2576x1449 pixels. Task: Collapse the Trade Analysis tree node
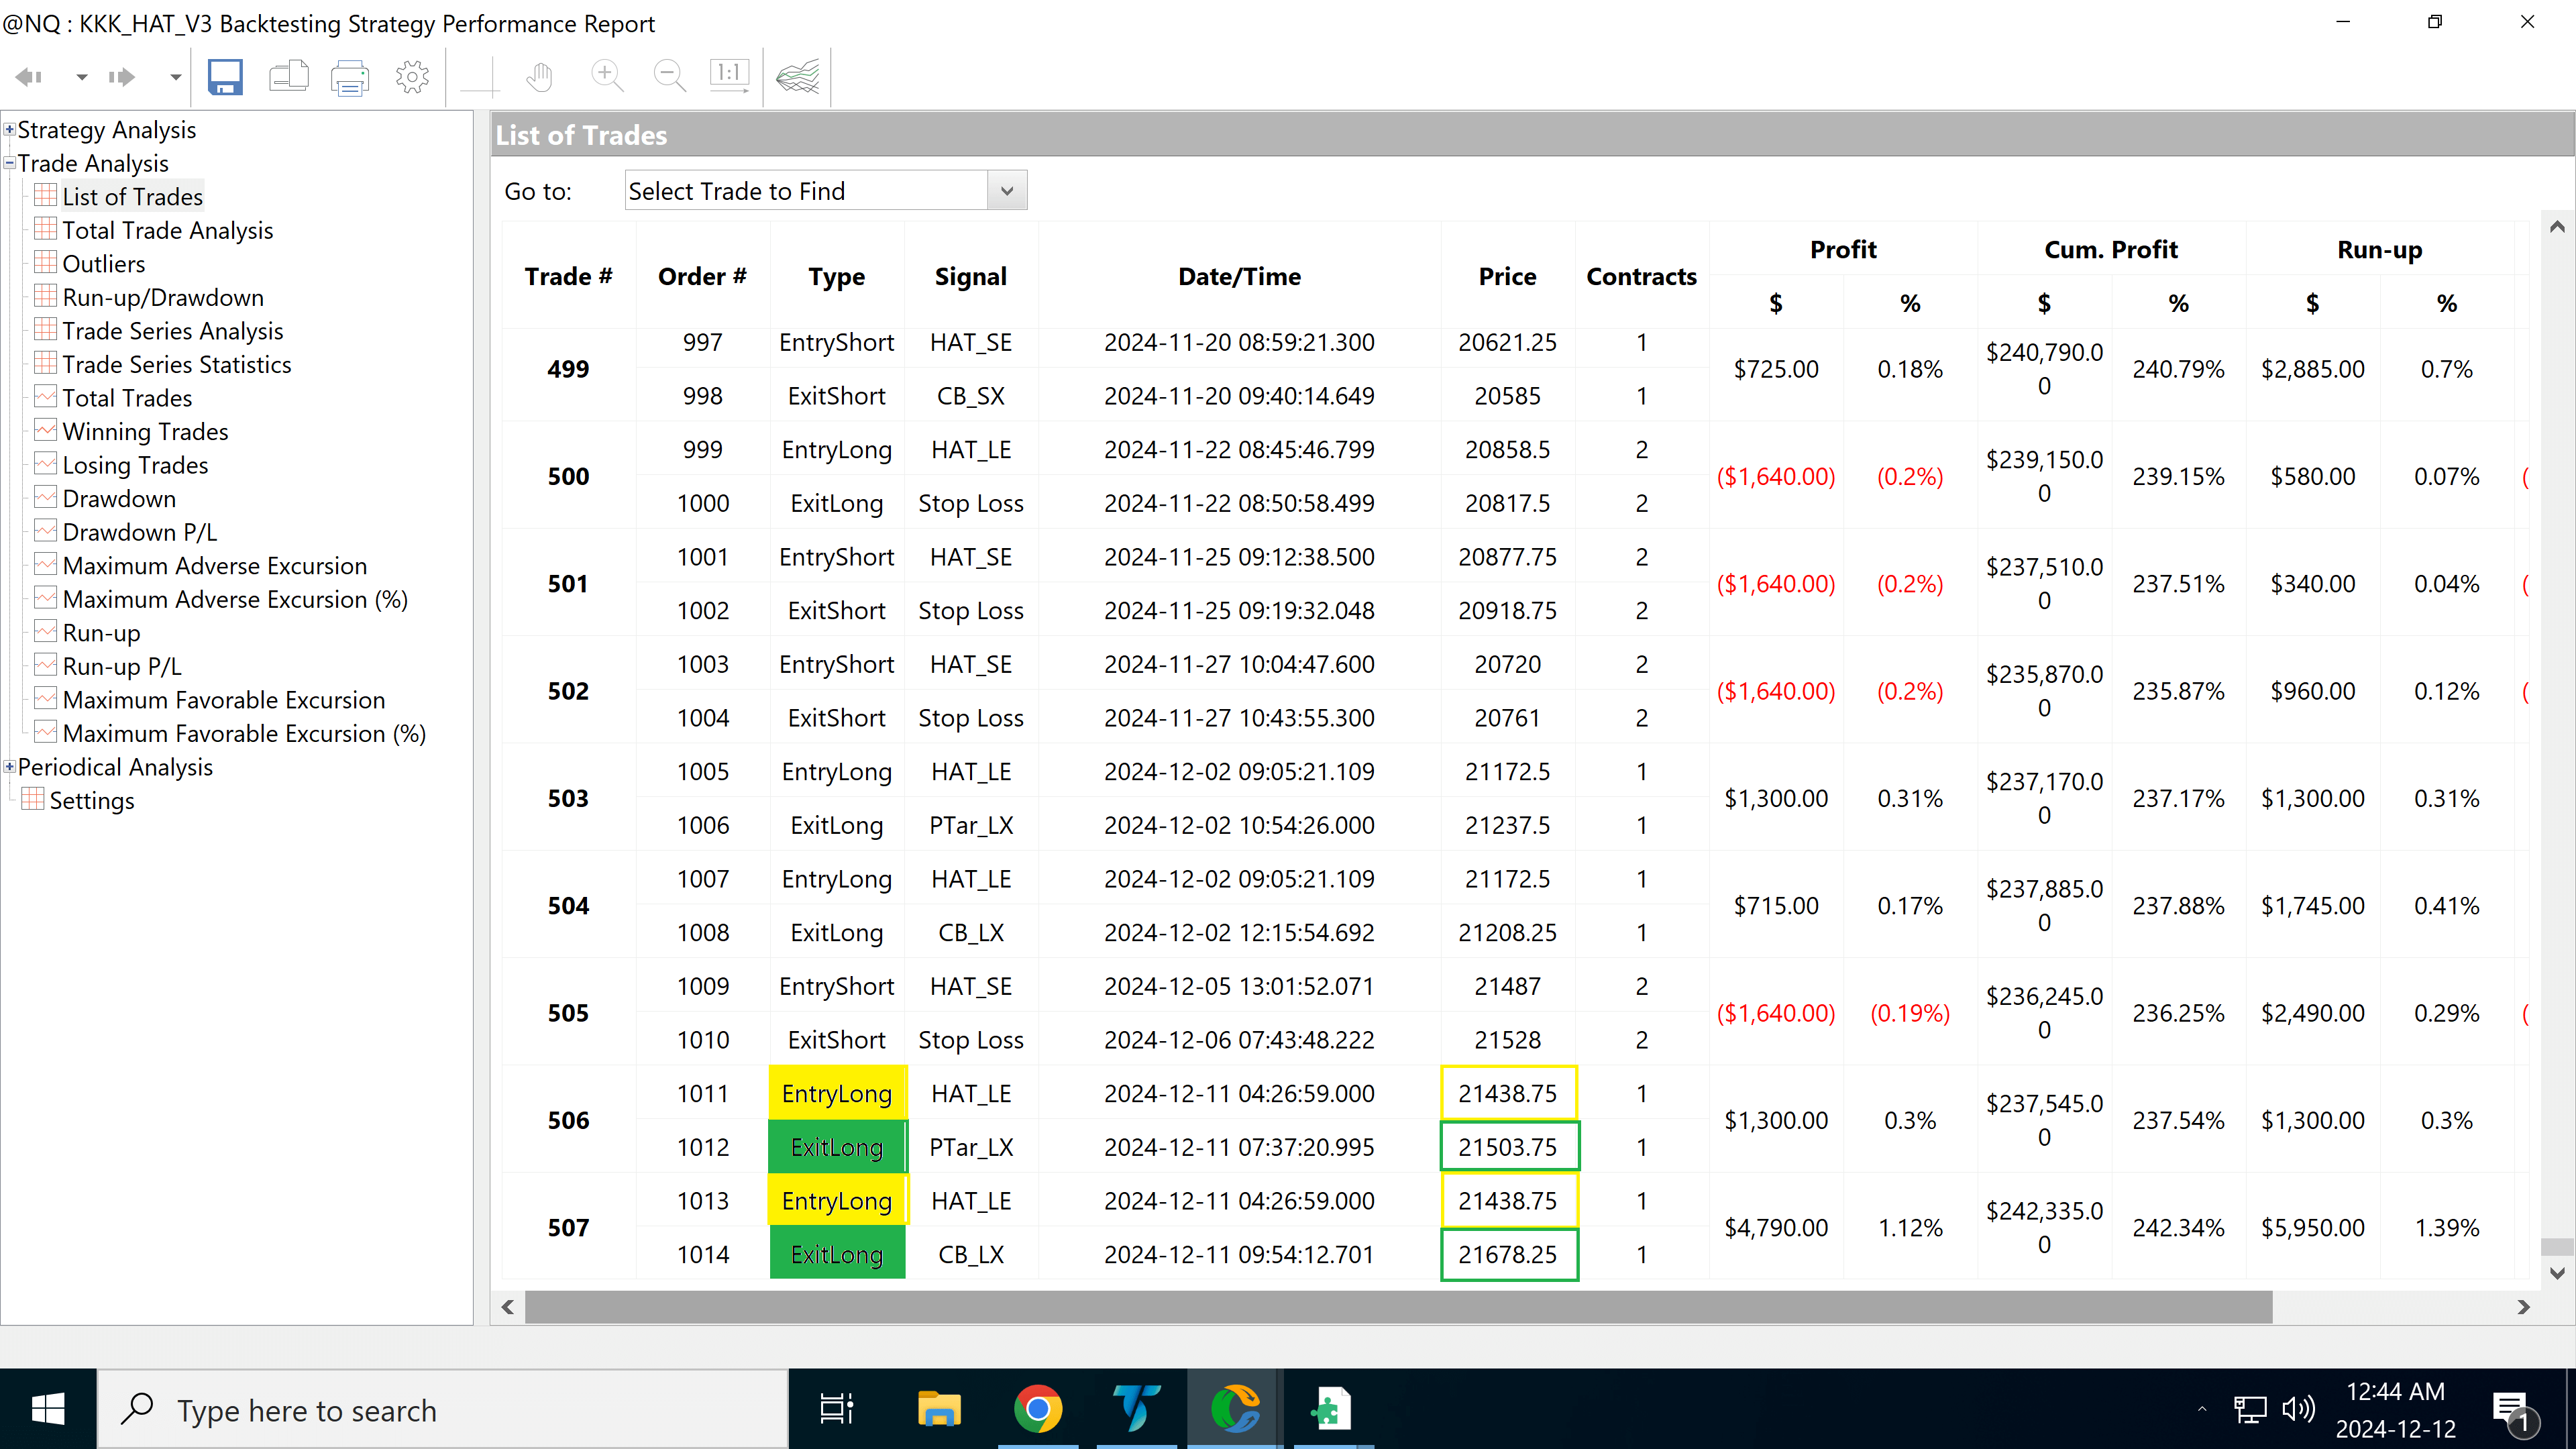pyautogui.click(x=9, y=162)
